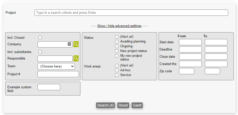Open the Gantt view button
Image resolution: width=238 pixels, height=115 pixels.
pyautogui.click(x=137, y=105)
